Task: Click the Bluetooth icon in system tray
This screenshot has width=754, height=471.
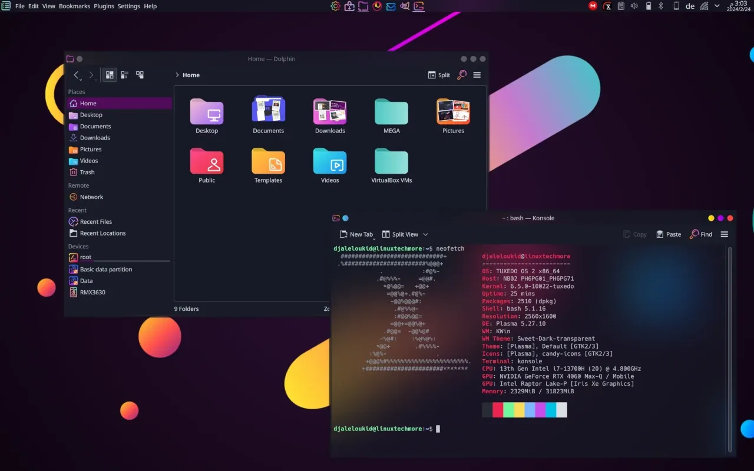Action: [661, 6]
